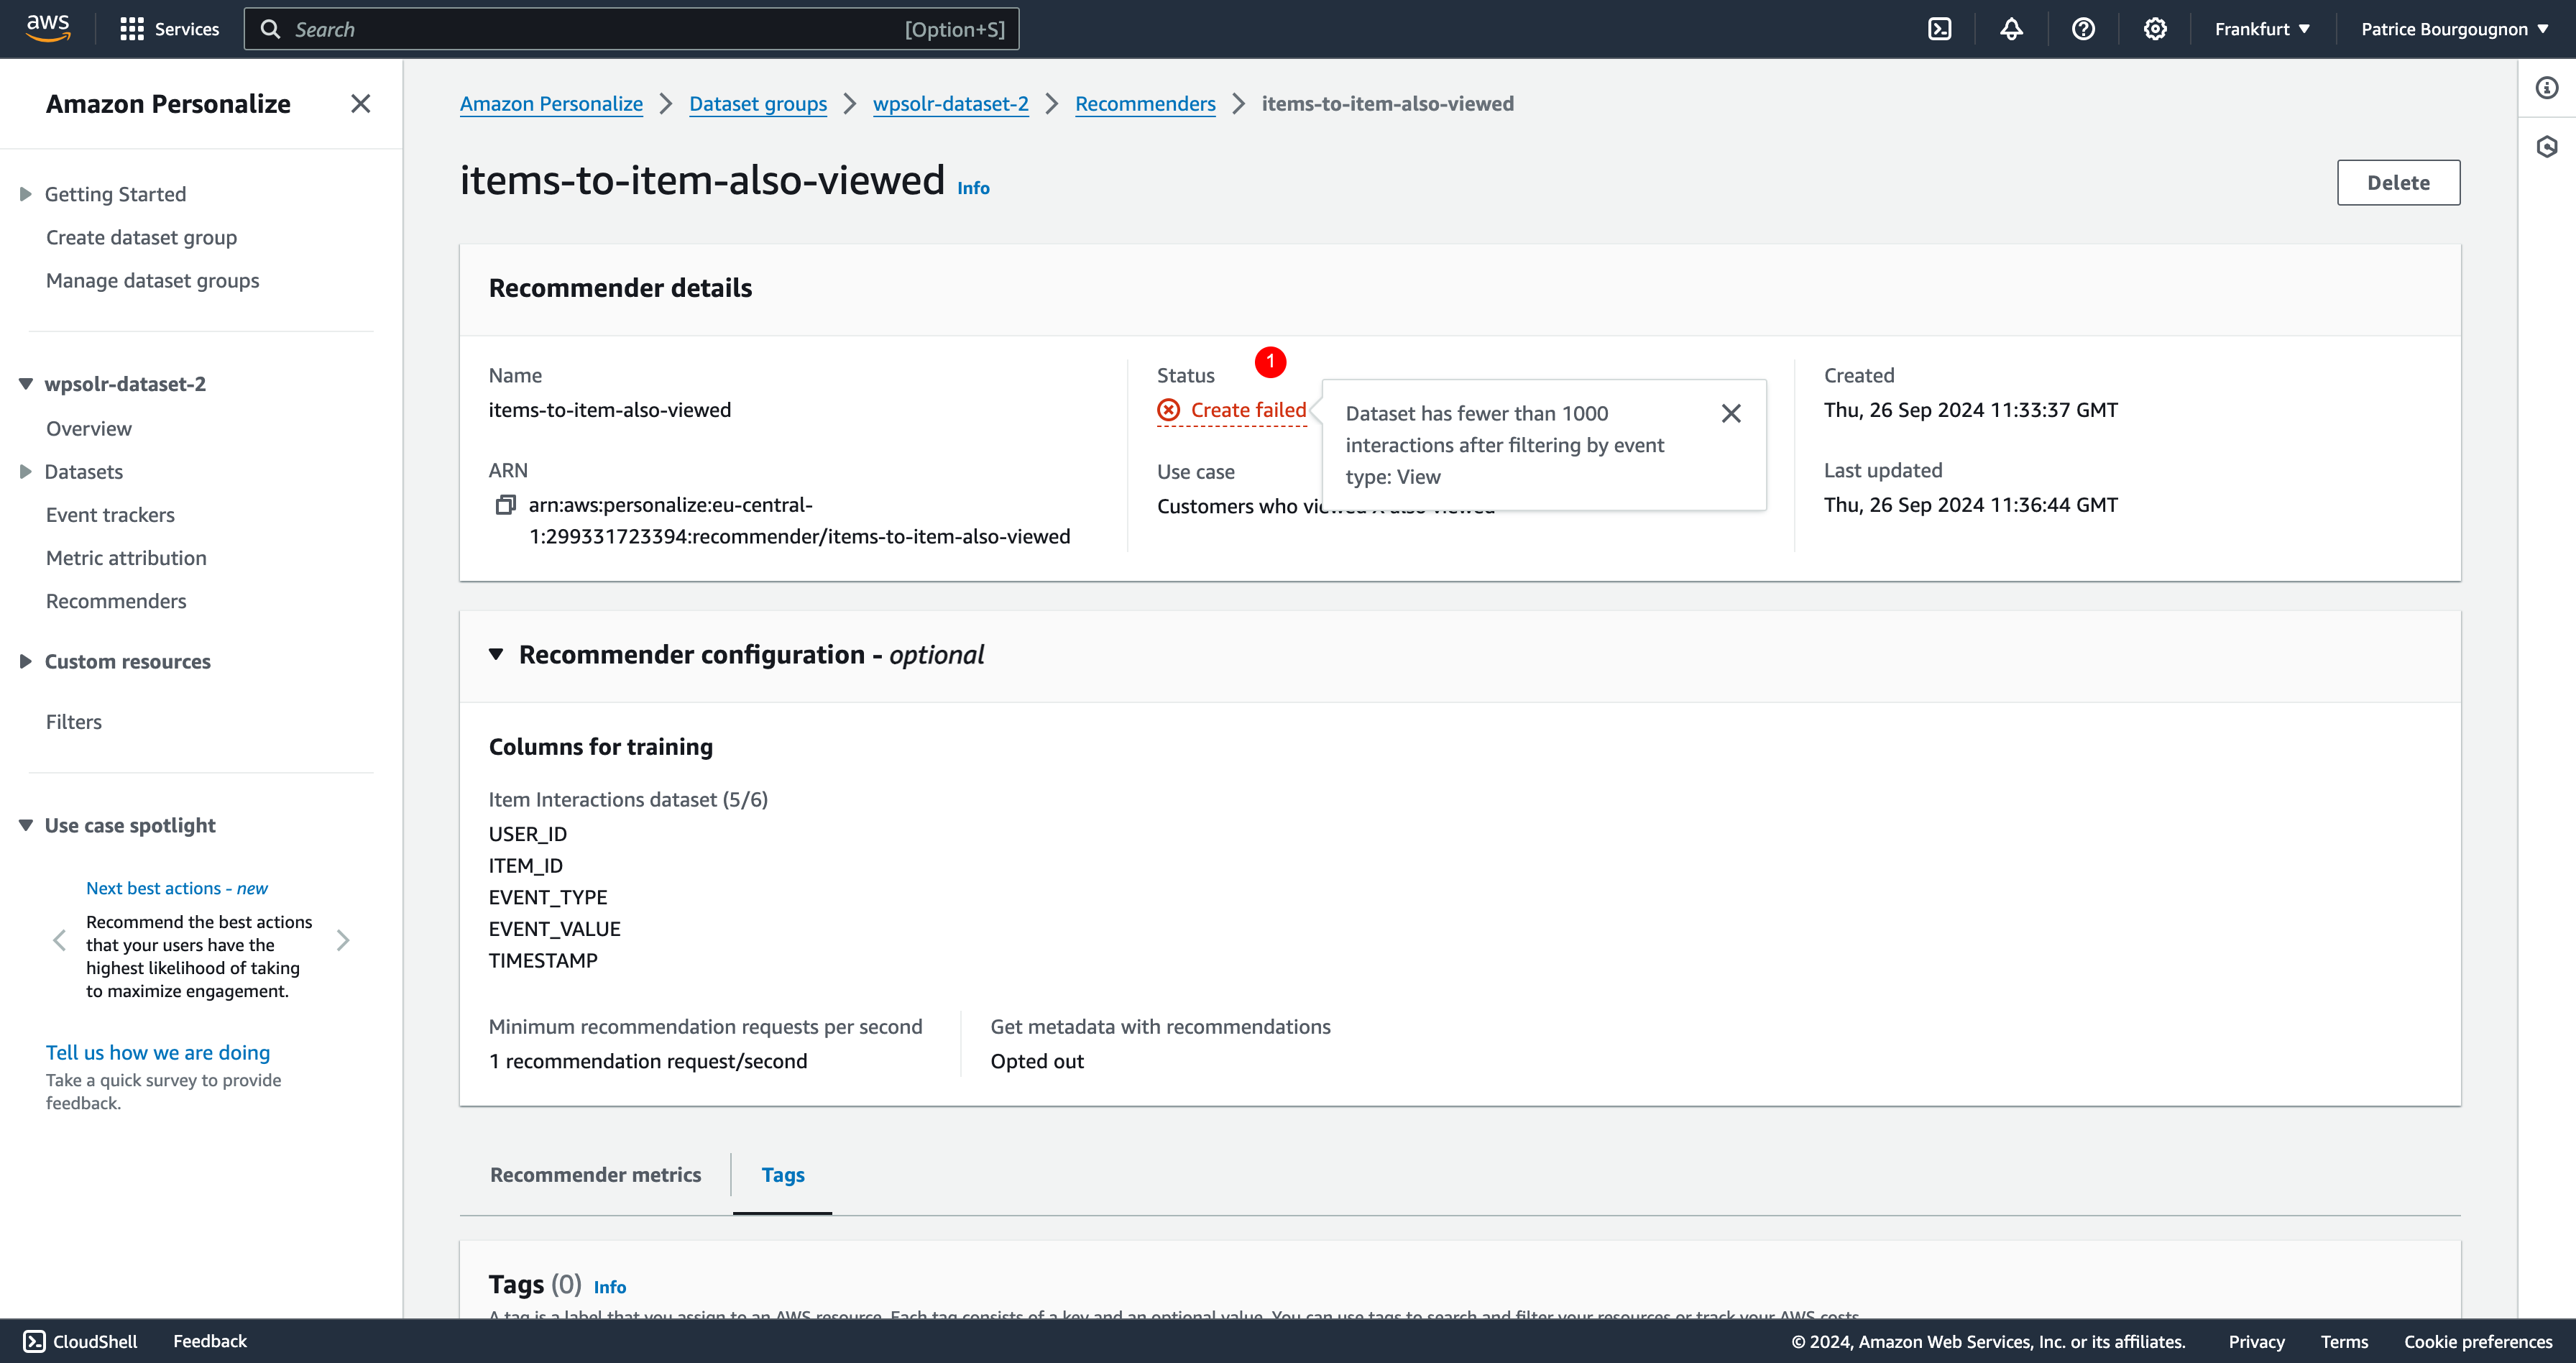Open Create dataset group

coord(141,237)
